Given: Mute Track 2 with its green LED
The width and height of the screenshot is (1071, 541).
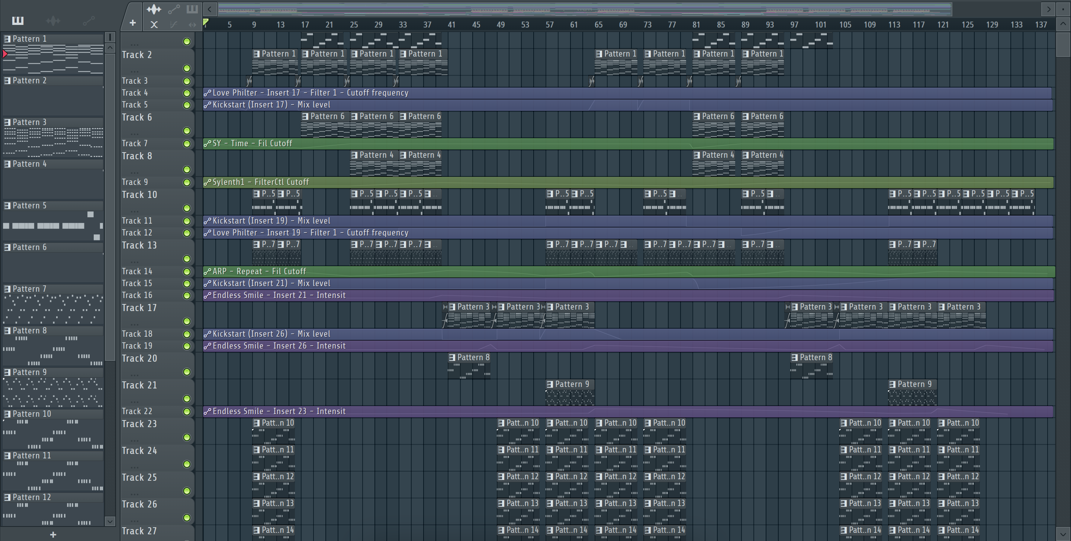Looking at the screenshot, I should coord(187,68).
